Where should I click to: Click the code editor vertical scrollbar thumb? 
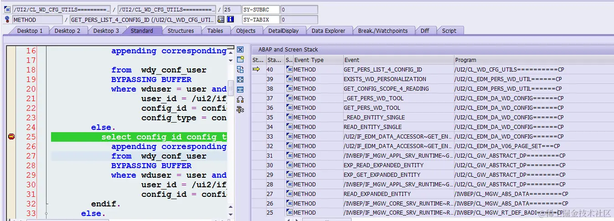pos(231,87)
